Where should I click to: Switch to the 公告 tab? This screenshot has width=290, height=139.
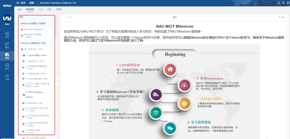pos(19,9)
